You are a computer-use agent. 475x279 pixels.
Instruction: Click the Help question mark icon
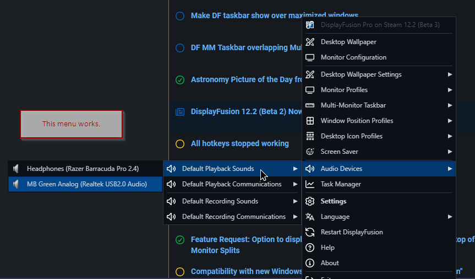point(310,248)
